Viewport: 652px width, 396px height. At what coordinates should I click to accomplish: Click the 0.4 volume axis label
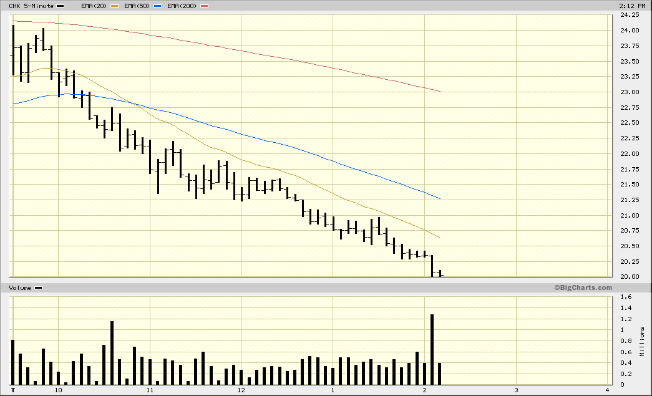pos(626,363)
